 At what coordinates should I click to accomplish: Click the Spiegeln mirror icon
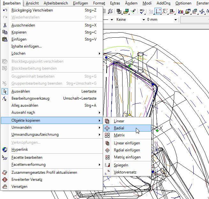coord(107,165)
